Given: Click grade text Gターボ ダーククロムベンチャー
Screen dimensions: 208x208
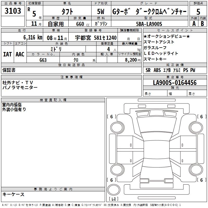Looking at the screenshot, I should (149, 11).
